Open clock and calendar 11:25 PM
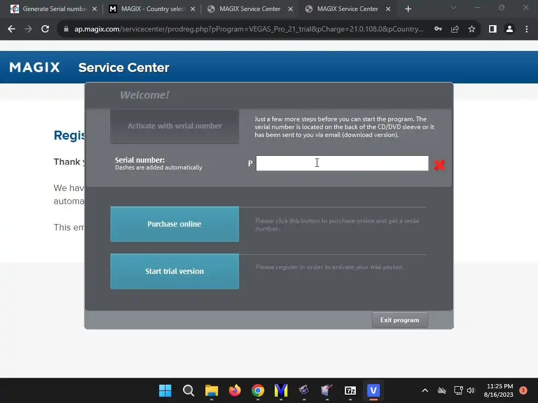The image size is (538, 403). point(499,390)
